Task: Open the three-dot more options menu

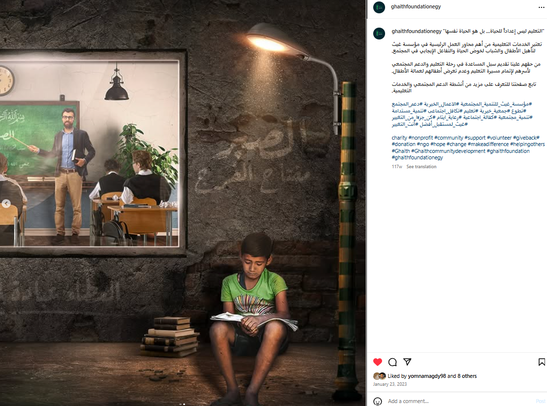Action: coord(541,7)
